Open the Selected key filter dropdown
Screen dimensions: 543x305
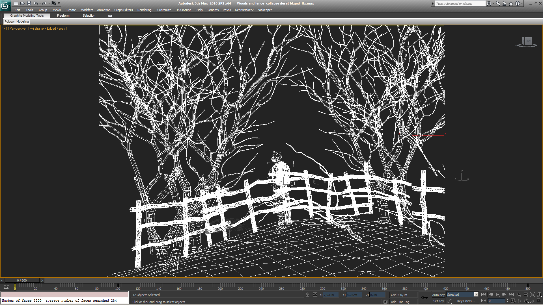coord(476,295)
